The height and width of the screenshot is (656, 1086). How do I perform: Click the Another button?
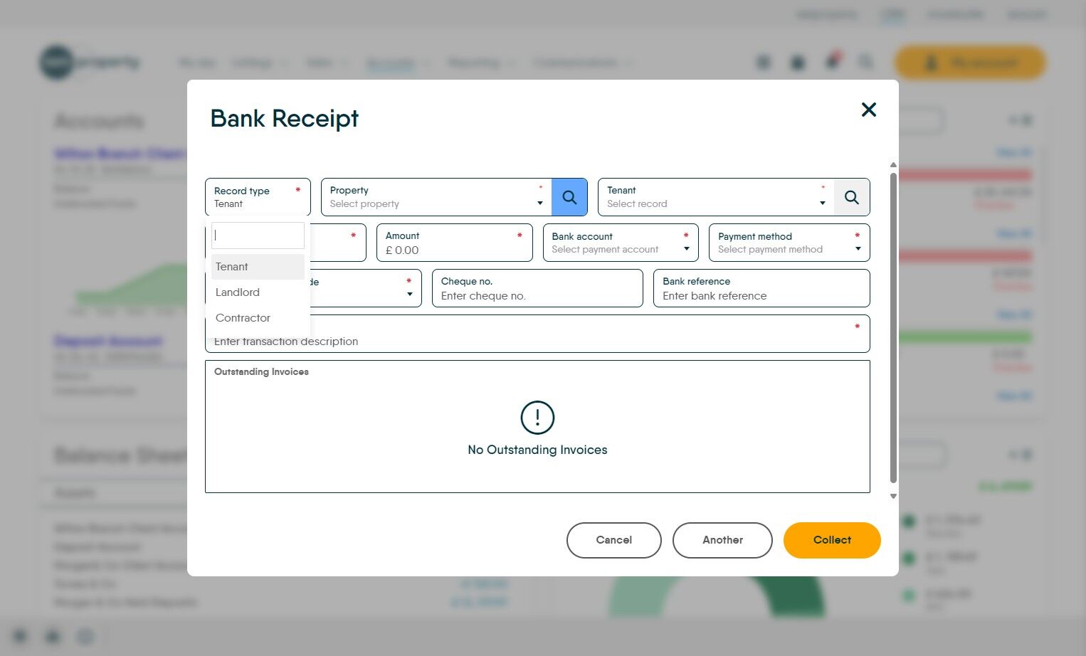click(x=722, y=540)
